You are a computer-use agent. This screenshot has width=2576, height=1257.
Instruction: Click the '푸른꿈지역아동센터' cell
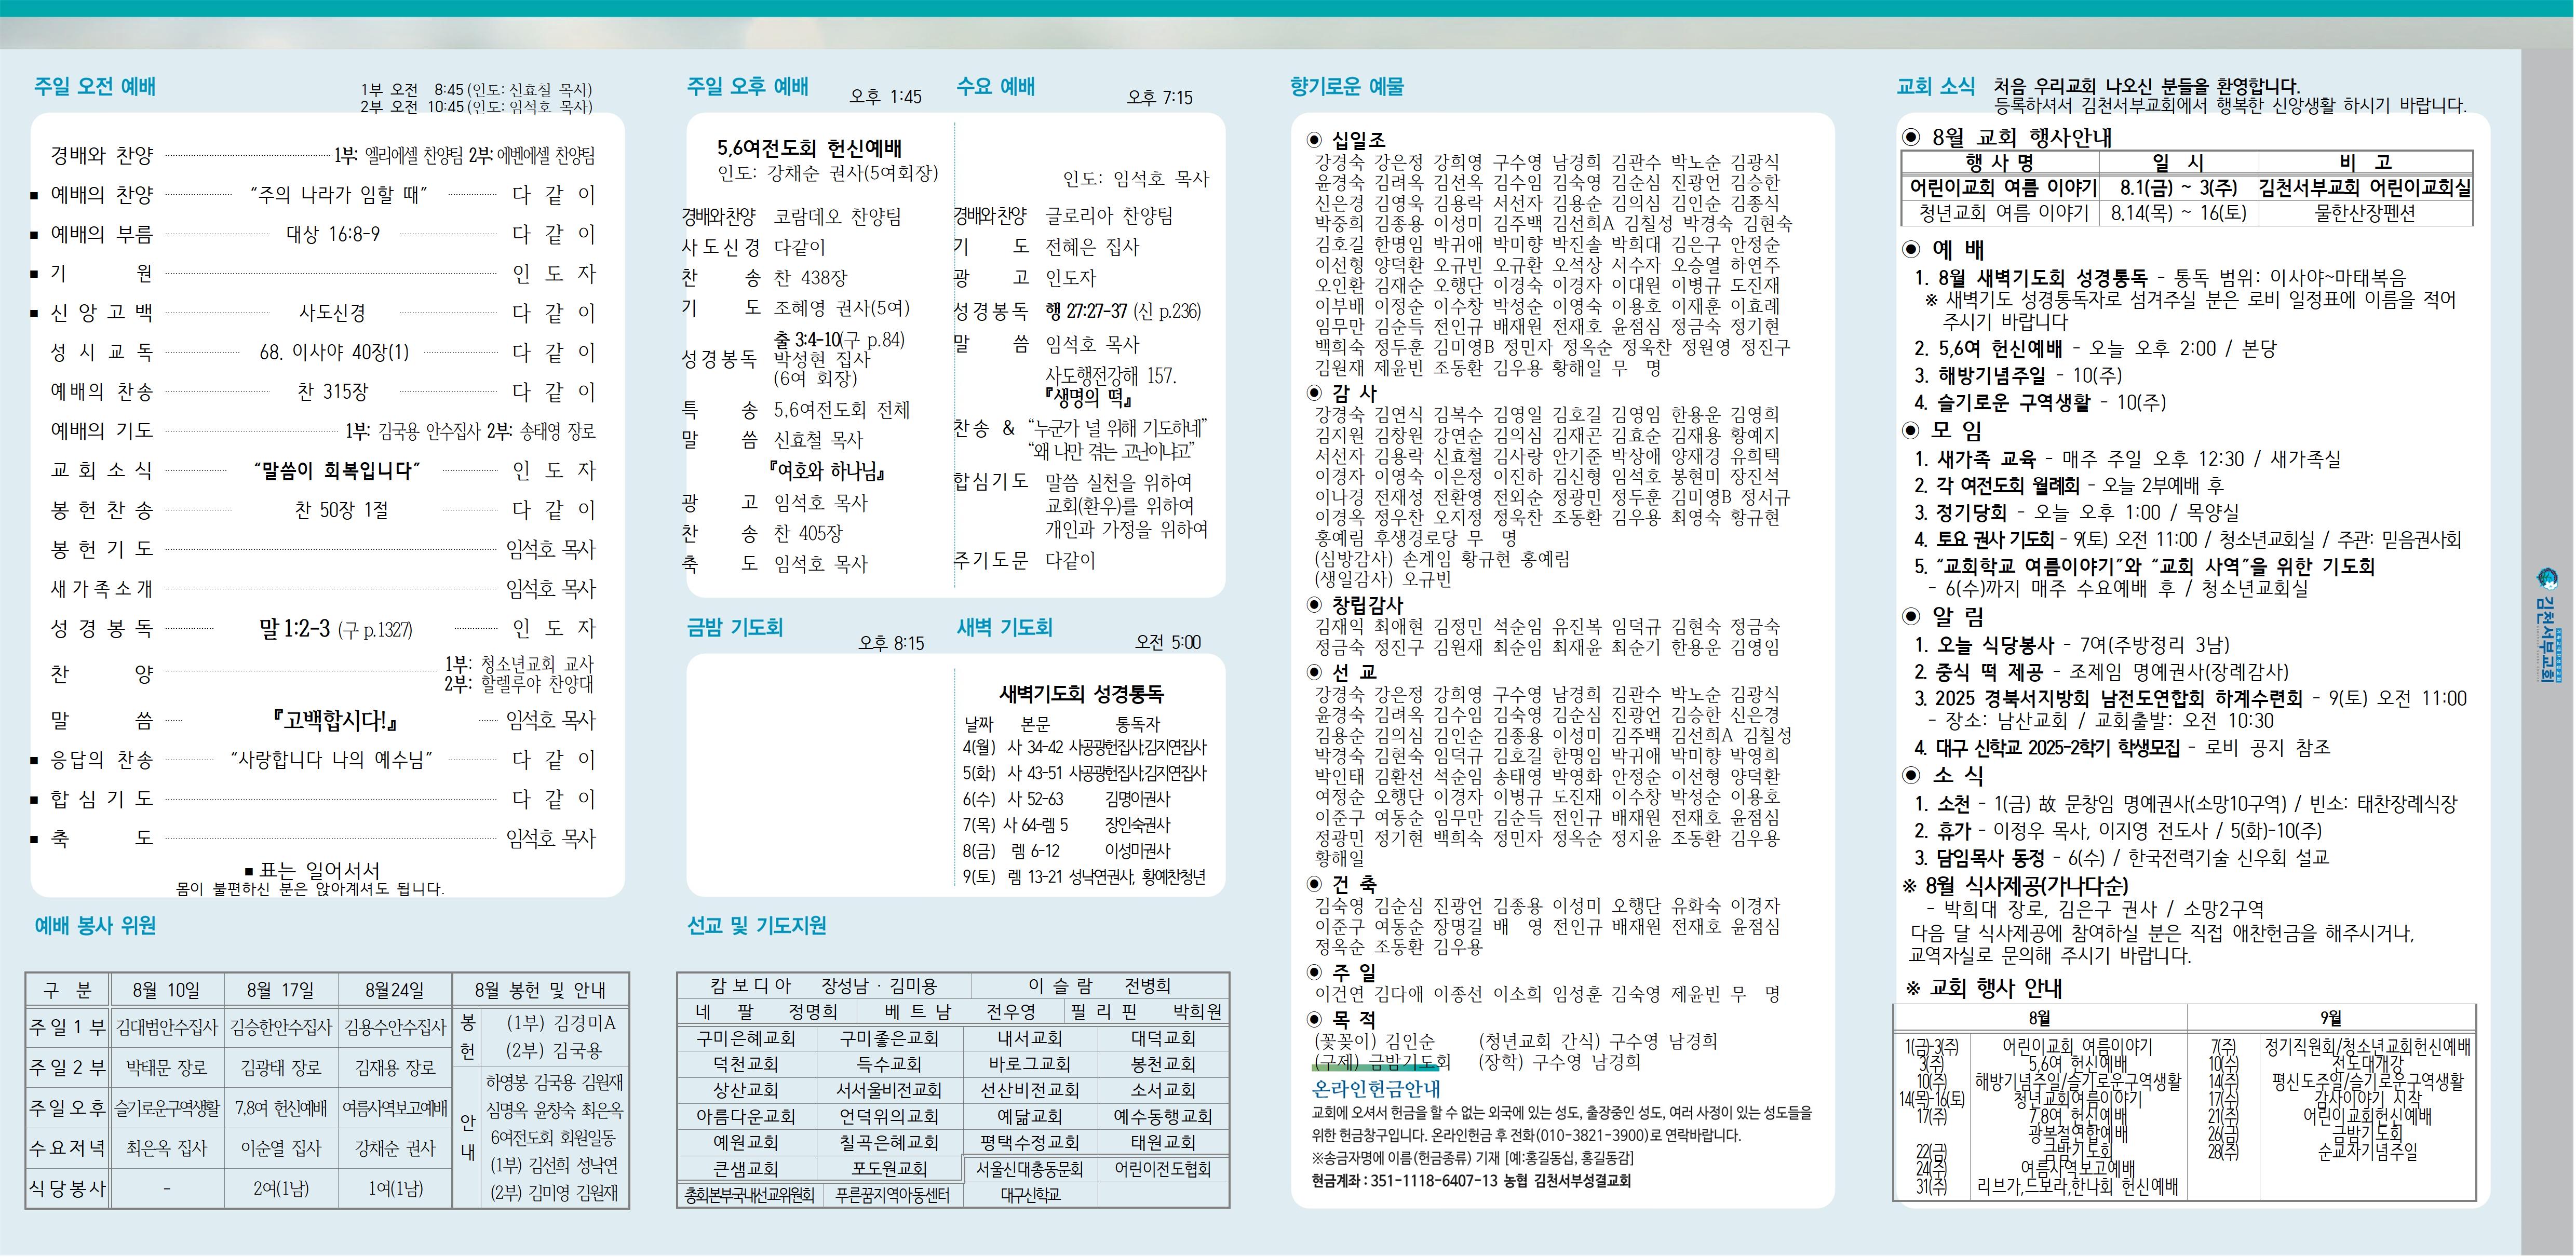(x=892, y=1195)
